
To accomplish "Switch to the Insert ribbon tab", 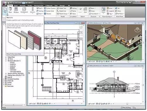I will (16, 6).
